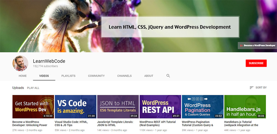The height and width of the screenshot is (134, 277).
Task: Go to the Community tab
Action: (x=96, y=76)
